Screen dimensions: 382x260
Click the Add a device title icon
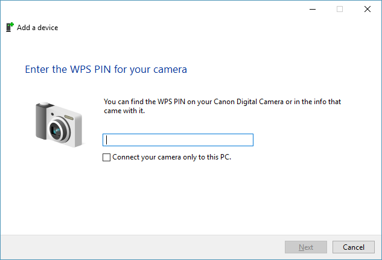click(10, 27)
